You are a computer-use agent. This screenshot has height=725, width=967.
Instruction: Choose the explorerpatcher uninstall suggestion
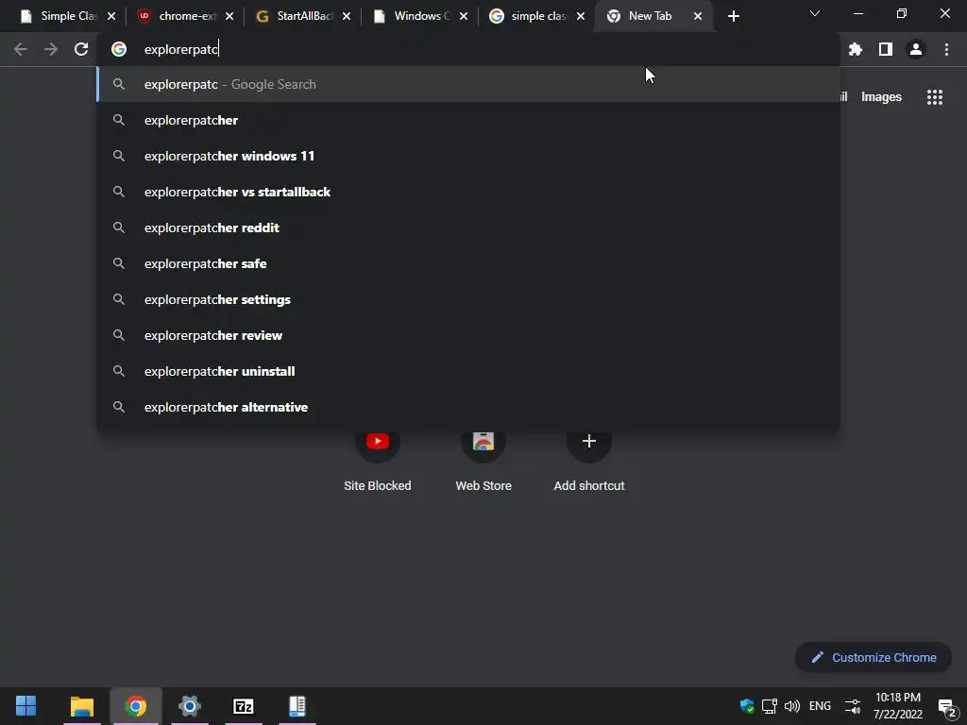[468, 371]
